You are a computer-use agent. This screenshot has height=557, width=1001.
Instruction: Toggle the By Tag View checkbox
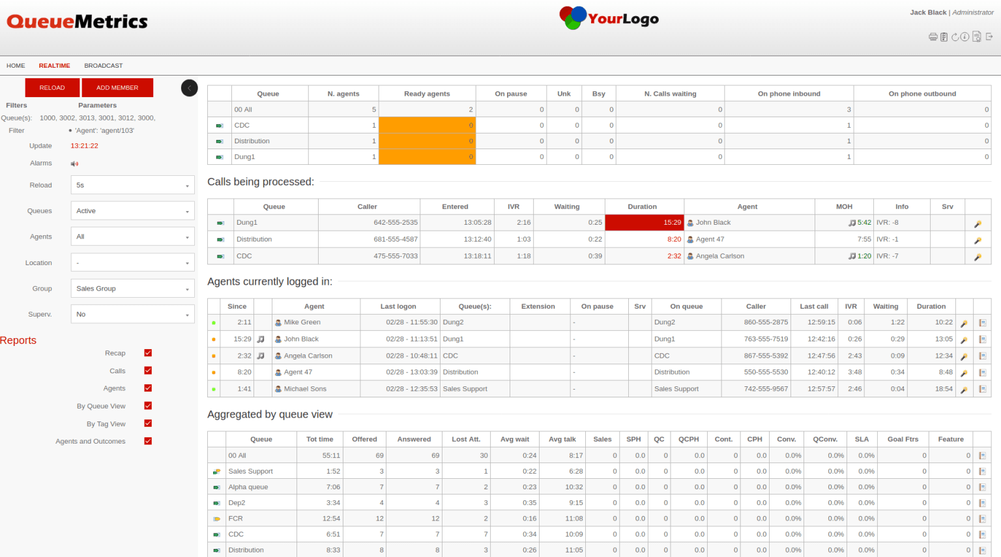[x=148, y=423]
